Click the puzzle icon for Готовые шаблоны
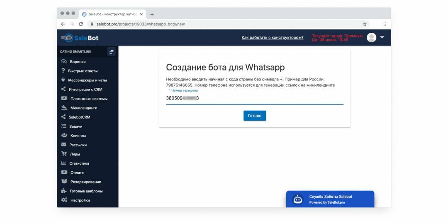448x224 pixels. click(x=64, y=191)
